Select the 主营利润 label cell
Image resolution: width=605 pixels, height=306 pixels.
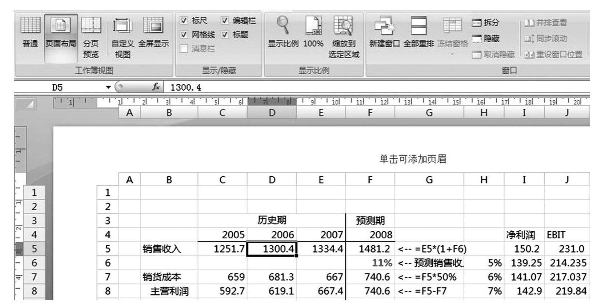(x=169, y=291)
